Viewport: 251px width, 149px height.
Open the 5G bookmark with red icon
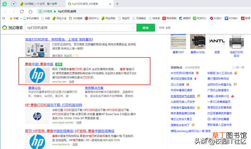pyautogui.click(x=216, y=18)
